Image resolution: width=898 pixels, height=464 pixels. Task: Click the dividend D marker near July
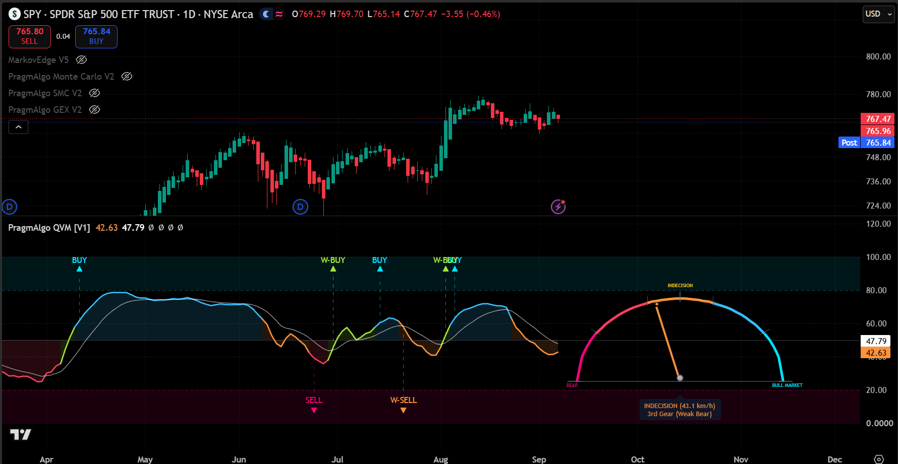tap(300, 207)
